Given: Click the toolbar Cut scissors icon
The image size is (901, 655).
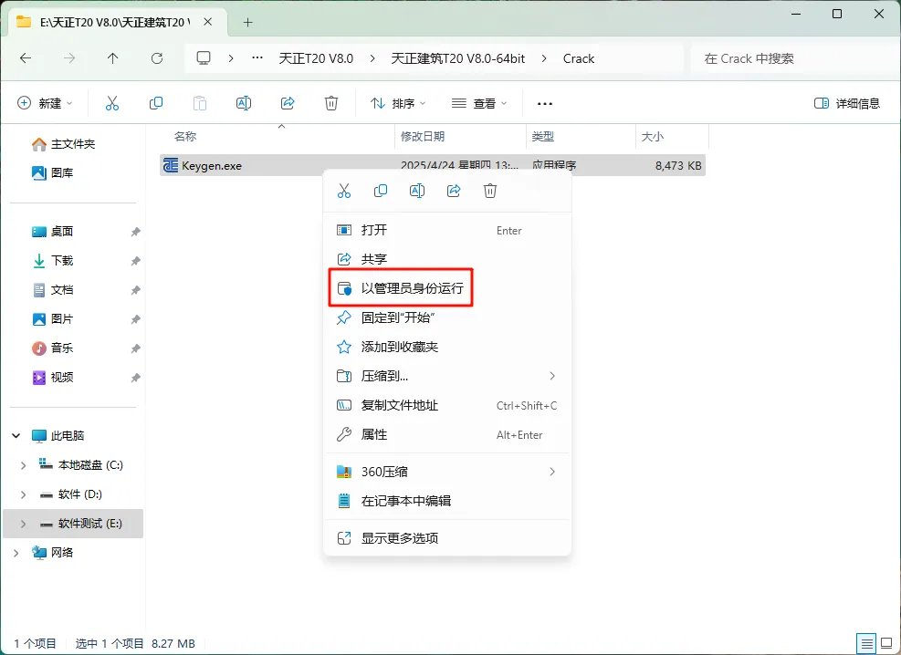Looking at the screenshot, I should pyautogui.click(x=112, y=103).
